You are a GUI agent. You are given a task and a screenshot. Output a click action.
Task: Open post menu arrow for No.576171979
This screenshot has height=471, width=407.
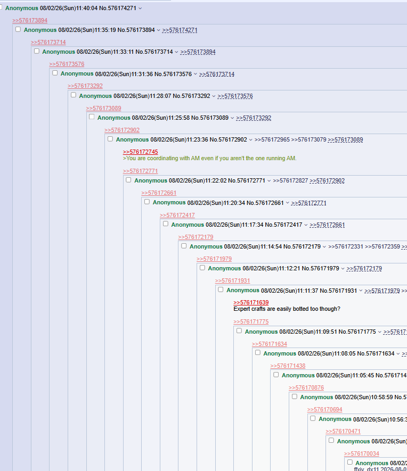pos(343,269)
